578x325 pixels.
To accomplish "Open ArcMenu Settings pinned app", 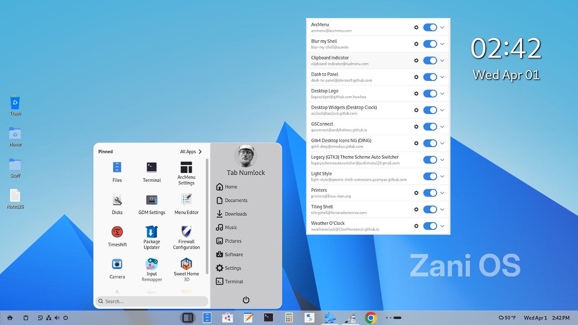I will point(186,173).
